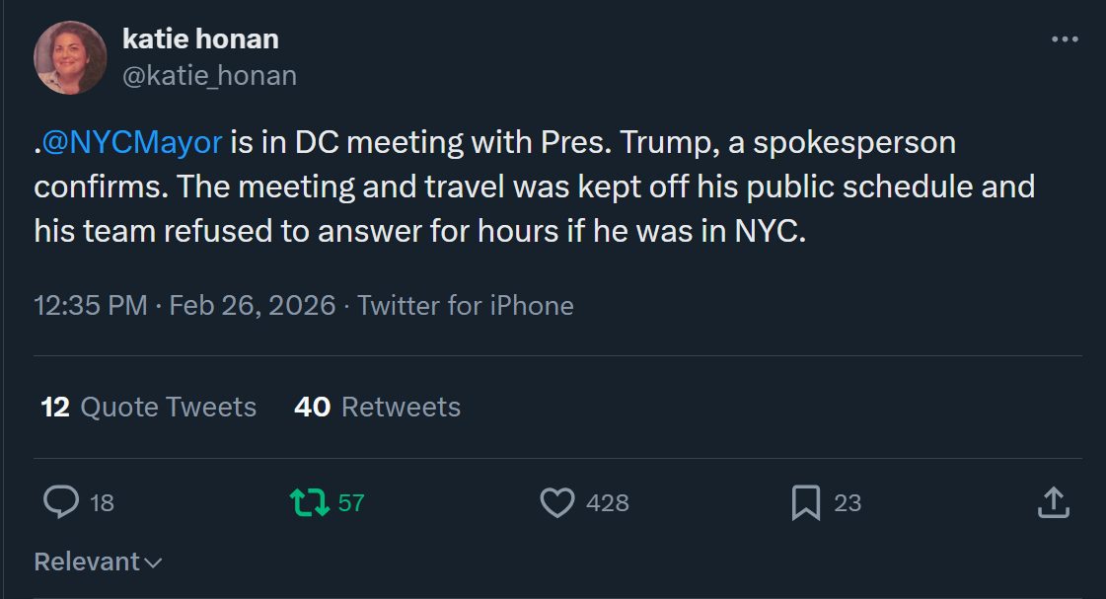Click the share upload arrow icon
Viewport: 1106px width, 599px height.
1053,502
